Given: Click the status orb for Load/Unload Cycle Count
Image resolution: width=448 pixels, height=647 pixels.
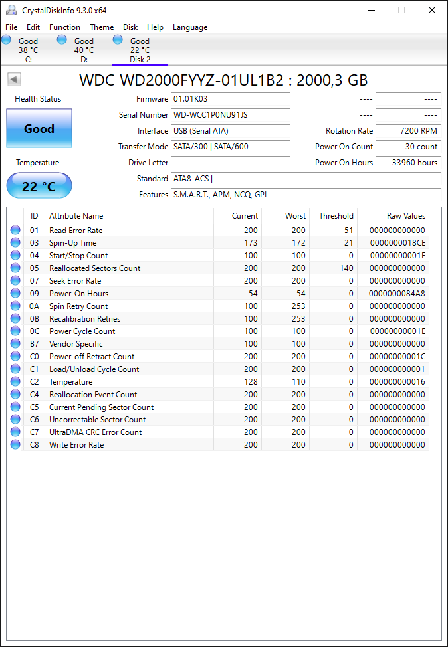Looking at the screenshot, I should 15,369.
